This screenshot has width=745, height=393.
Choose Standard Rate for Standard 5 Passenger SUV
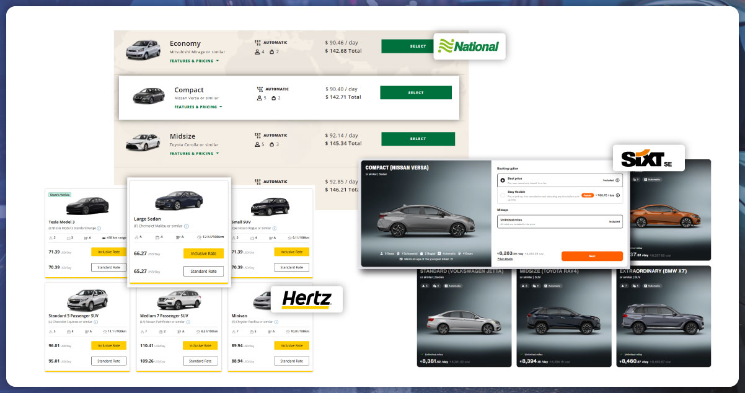pos(108,361)
